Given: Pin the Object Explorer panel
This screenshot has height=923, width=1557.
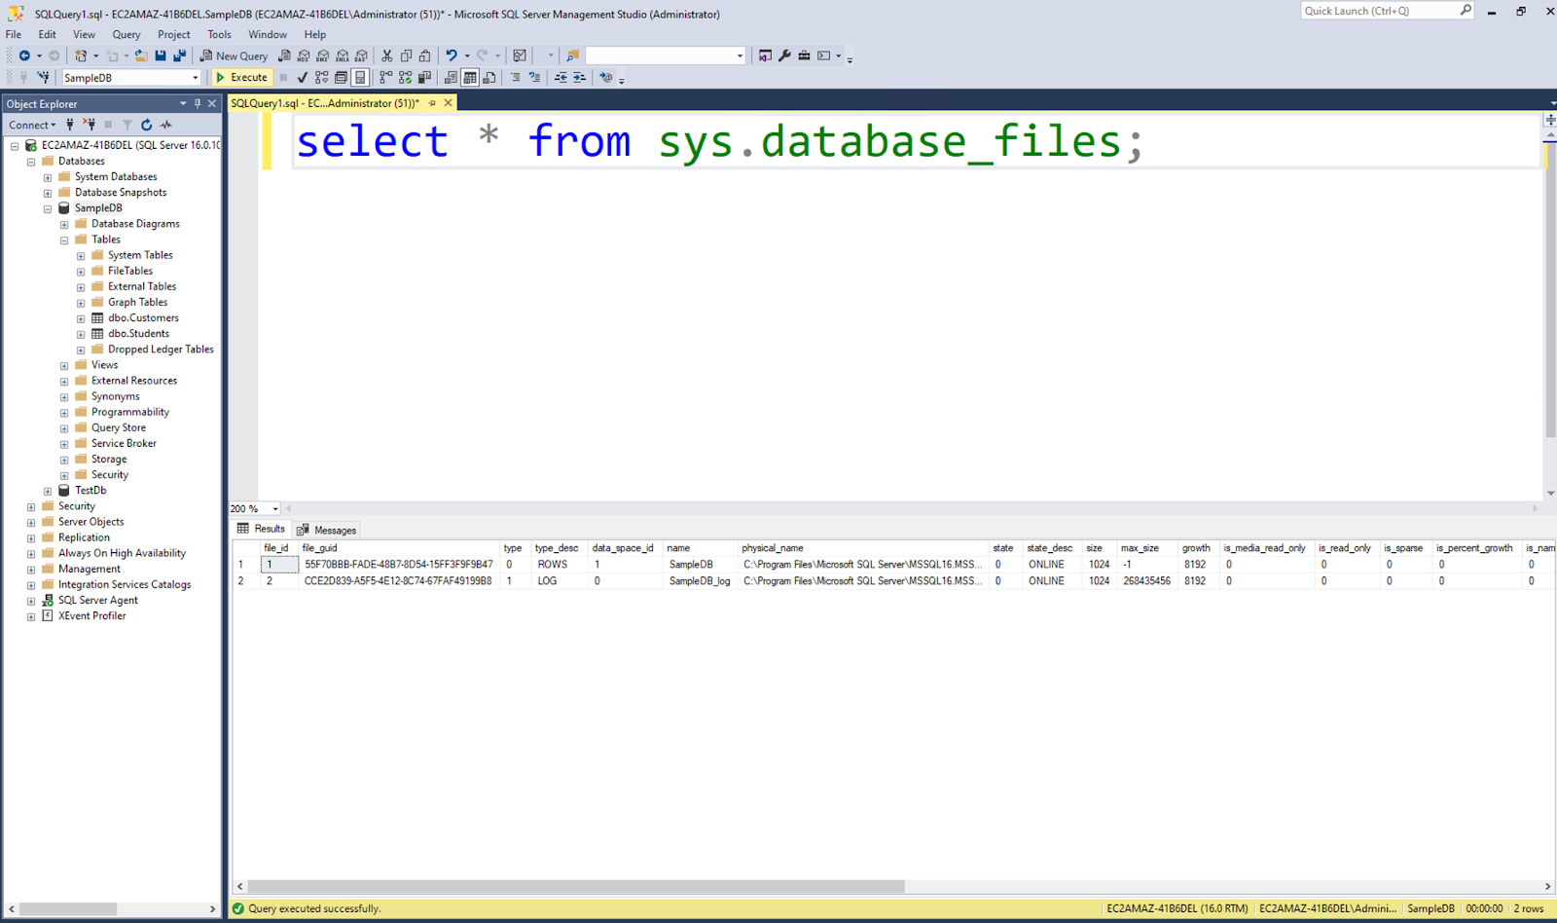Looking at the screenshot, I should coord(198,103).
